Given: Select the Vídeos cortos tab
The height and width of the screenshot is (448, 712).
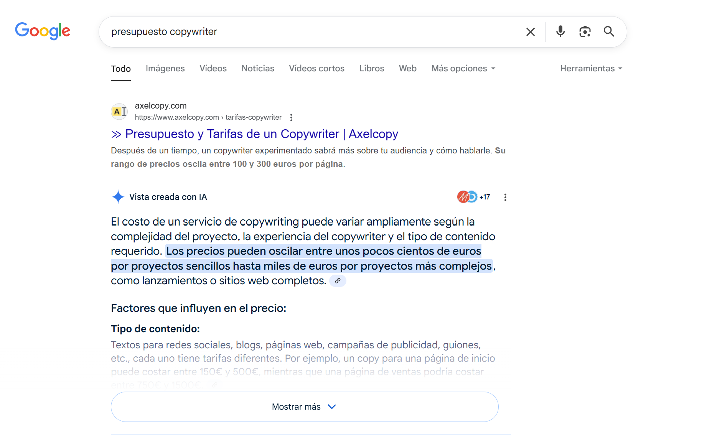Looking at the screenshot, I should (x=316, y=69).
